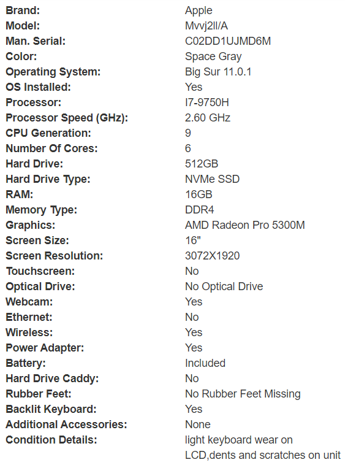The height and width of the screenshot is (465, 345).
Task: Click the 16GB RAM value
Action: point(199,194)
